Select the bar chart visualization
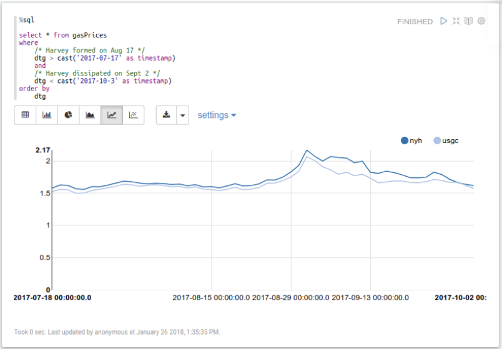The image size is (502, 349). point(47,115)
